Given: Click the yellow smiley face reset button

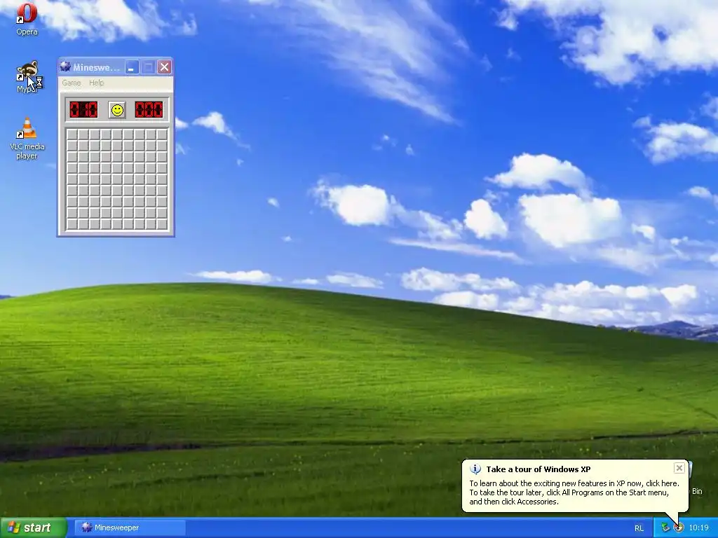Looking at the screenshot, I should (117, 110).
